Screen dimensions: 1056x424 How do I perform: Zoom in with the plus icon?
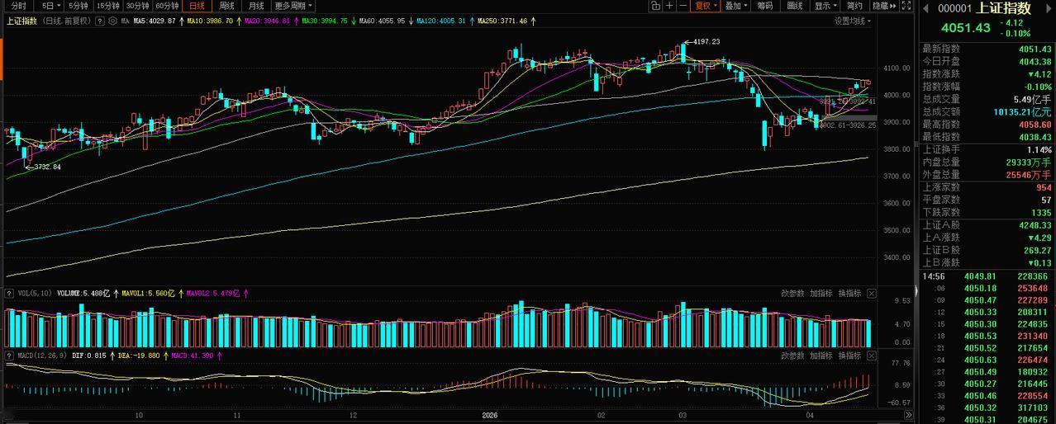[x=669, y=6]
